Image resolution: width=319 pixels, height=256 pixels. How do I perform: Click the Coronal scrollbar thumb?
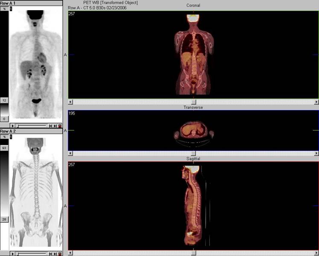(193, 102)
